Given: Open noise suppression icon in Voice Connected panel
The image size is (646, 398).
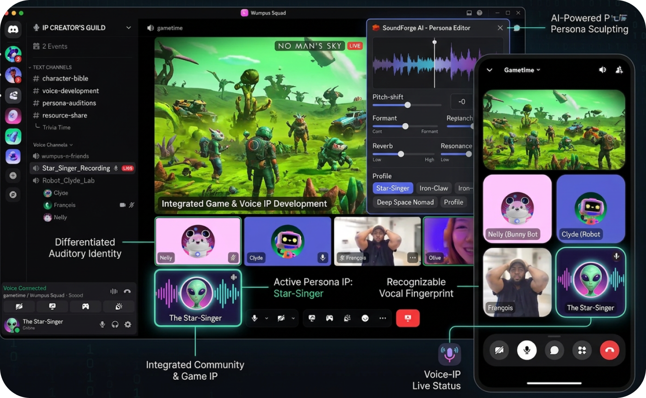Looking at the screenshot, I should pyautogui.click(x=114, y=291).
